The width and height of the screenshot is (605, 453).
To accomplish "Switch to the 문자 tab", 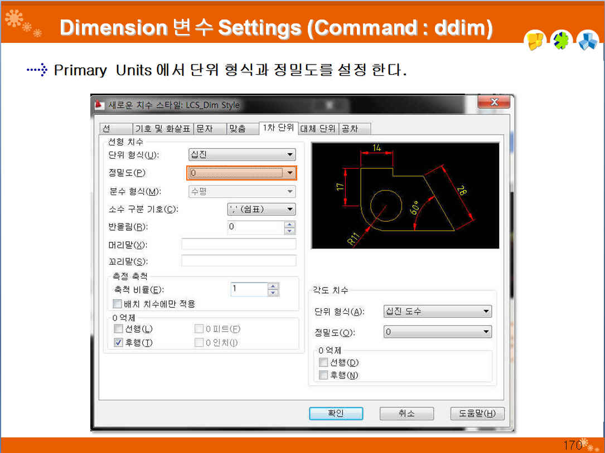I will tap(210, 129).
